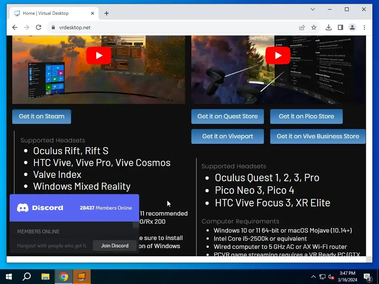Click Valve Index list item
The width and height of the screenshot is (379, 284).
coord(57,175)
